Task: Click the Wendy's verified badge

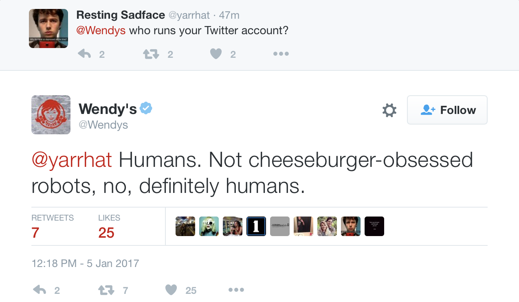Action: click(x=146, y=108)
